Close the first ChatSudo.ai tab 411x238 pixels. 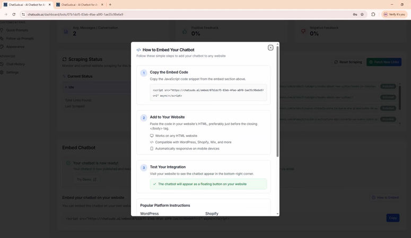pyautogui.click(x=49, y=5)
